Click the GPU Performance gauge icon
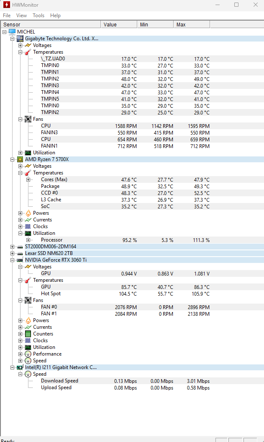 (28, 354)
